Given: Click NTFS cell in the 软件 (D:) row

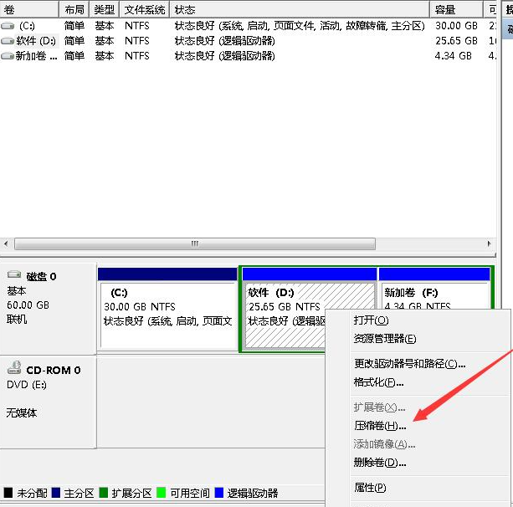Looking at the screenshot, I should click(x=136, y=41).
